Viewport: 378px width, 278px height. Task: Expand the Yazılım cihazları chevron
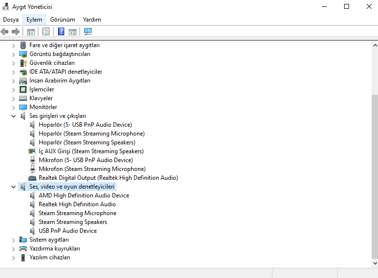click(x=14, y=258)
